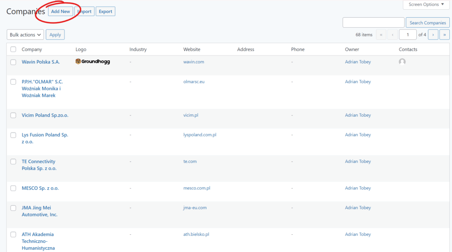Focus the company search text field
The image size is (452, 252).
pyautogui.click(x=373, y=22)
